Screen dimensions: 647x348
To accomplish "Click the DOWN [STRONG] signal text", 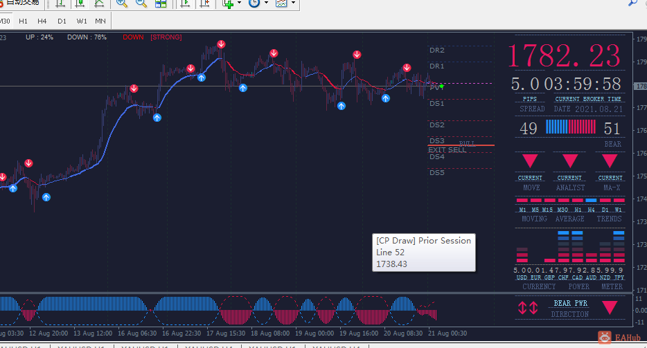I will [152, 37].
